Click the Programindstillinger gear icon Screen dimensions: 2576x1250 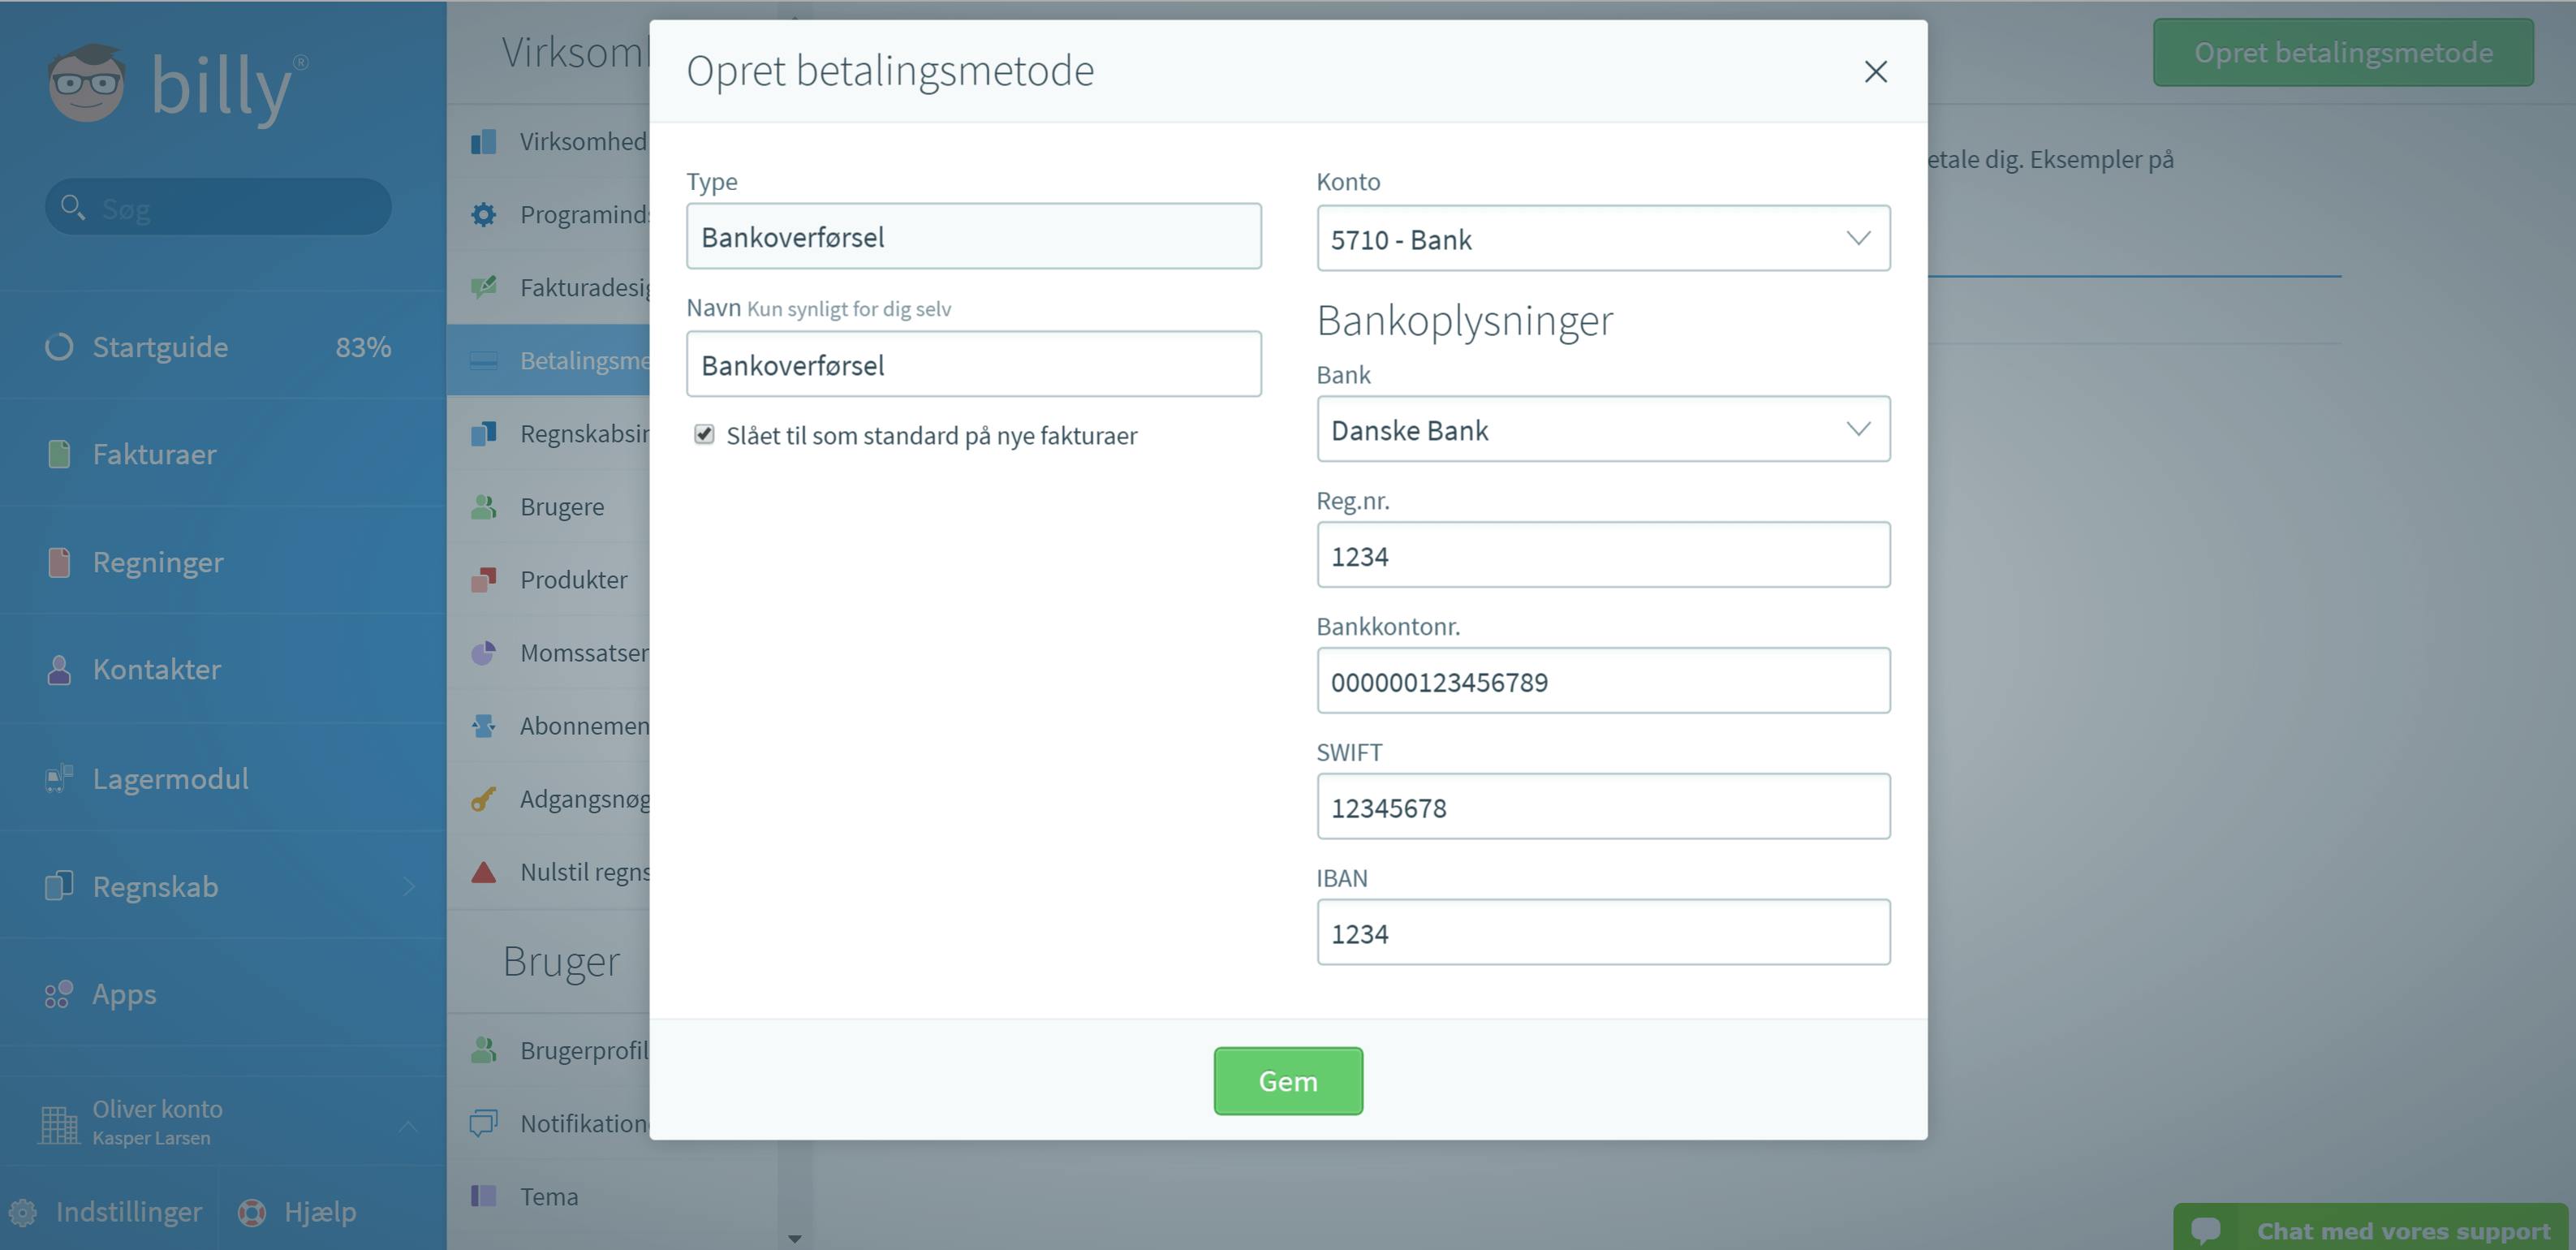click(484, 215)
